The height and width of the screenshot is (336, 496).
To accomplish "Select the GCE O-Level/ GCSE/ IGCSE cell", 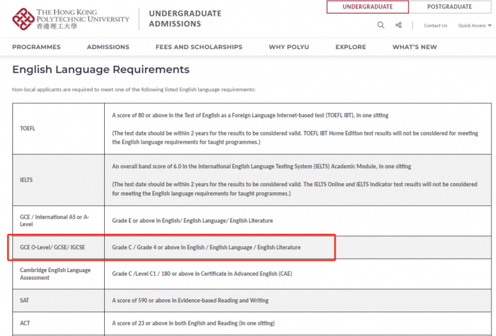I will (x=58, y=247).
